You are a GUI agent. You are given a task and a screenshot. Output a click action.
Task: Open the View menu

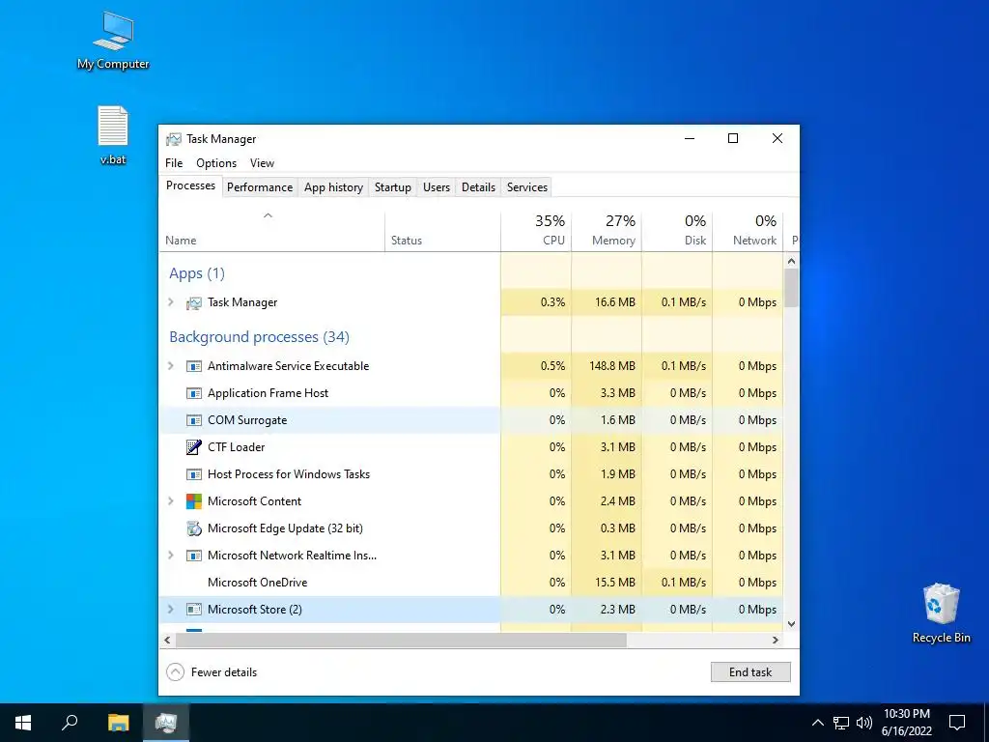tap(262, 162)
